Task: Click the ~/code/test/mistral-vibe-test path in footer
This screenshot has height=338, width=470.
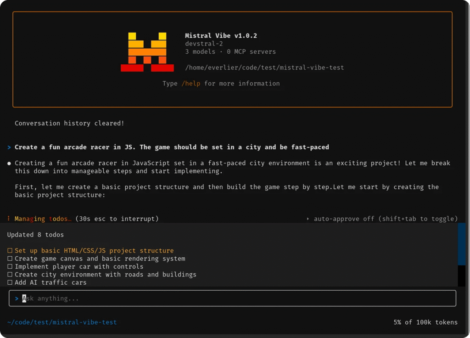Action: tap(62, 322)
